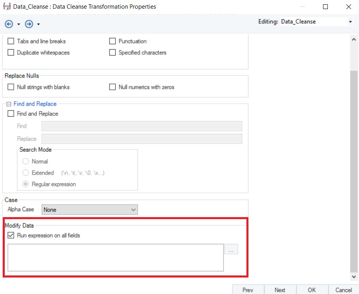Uncheck Run expression on all fields
This screenshot has width=359, height=294.
pyautogui.click(x=11, y=236)
